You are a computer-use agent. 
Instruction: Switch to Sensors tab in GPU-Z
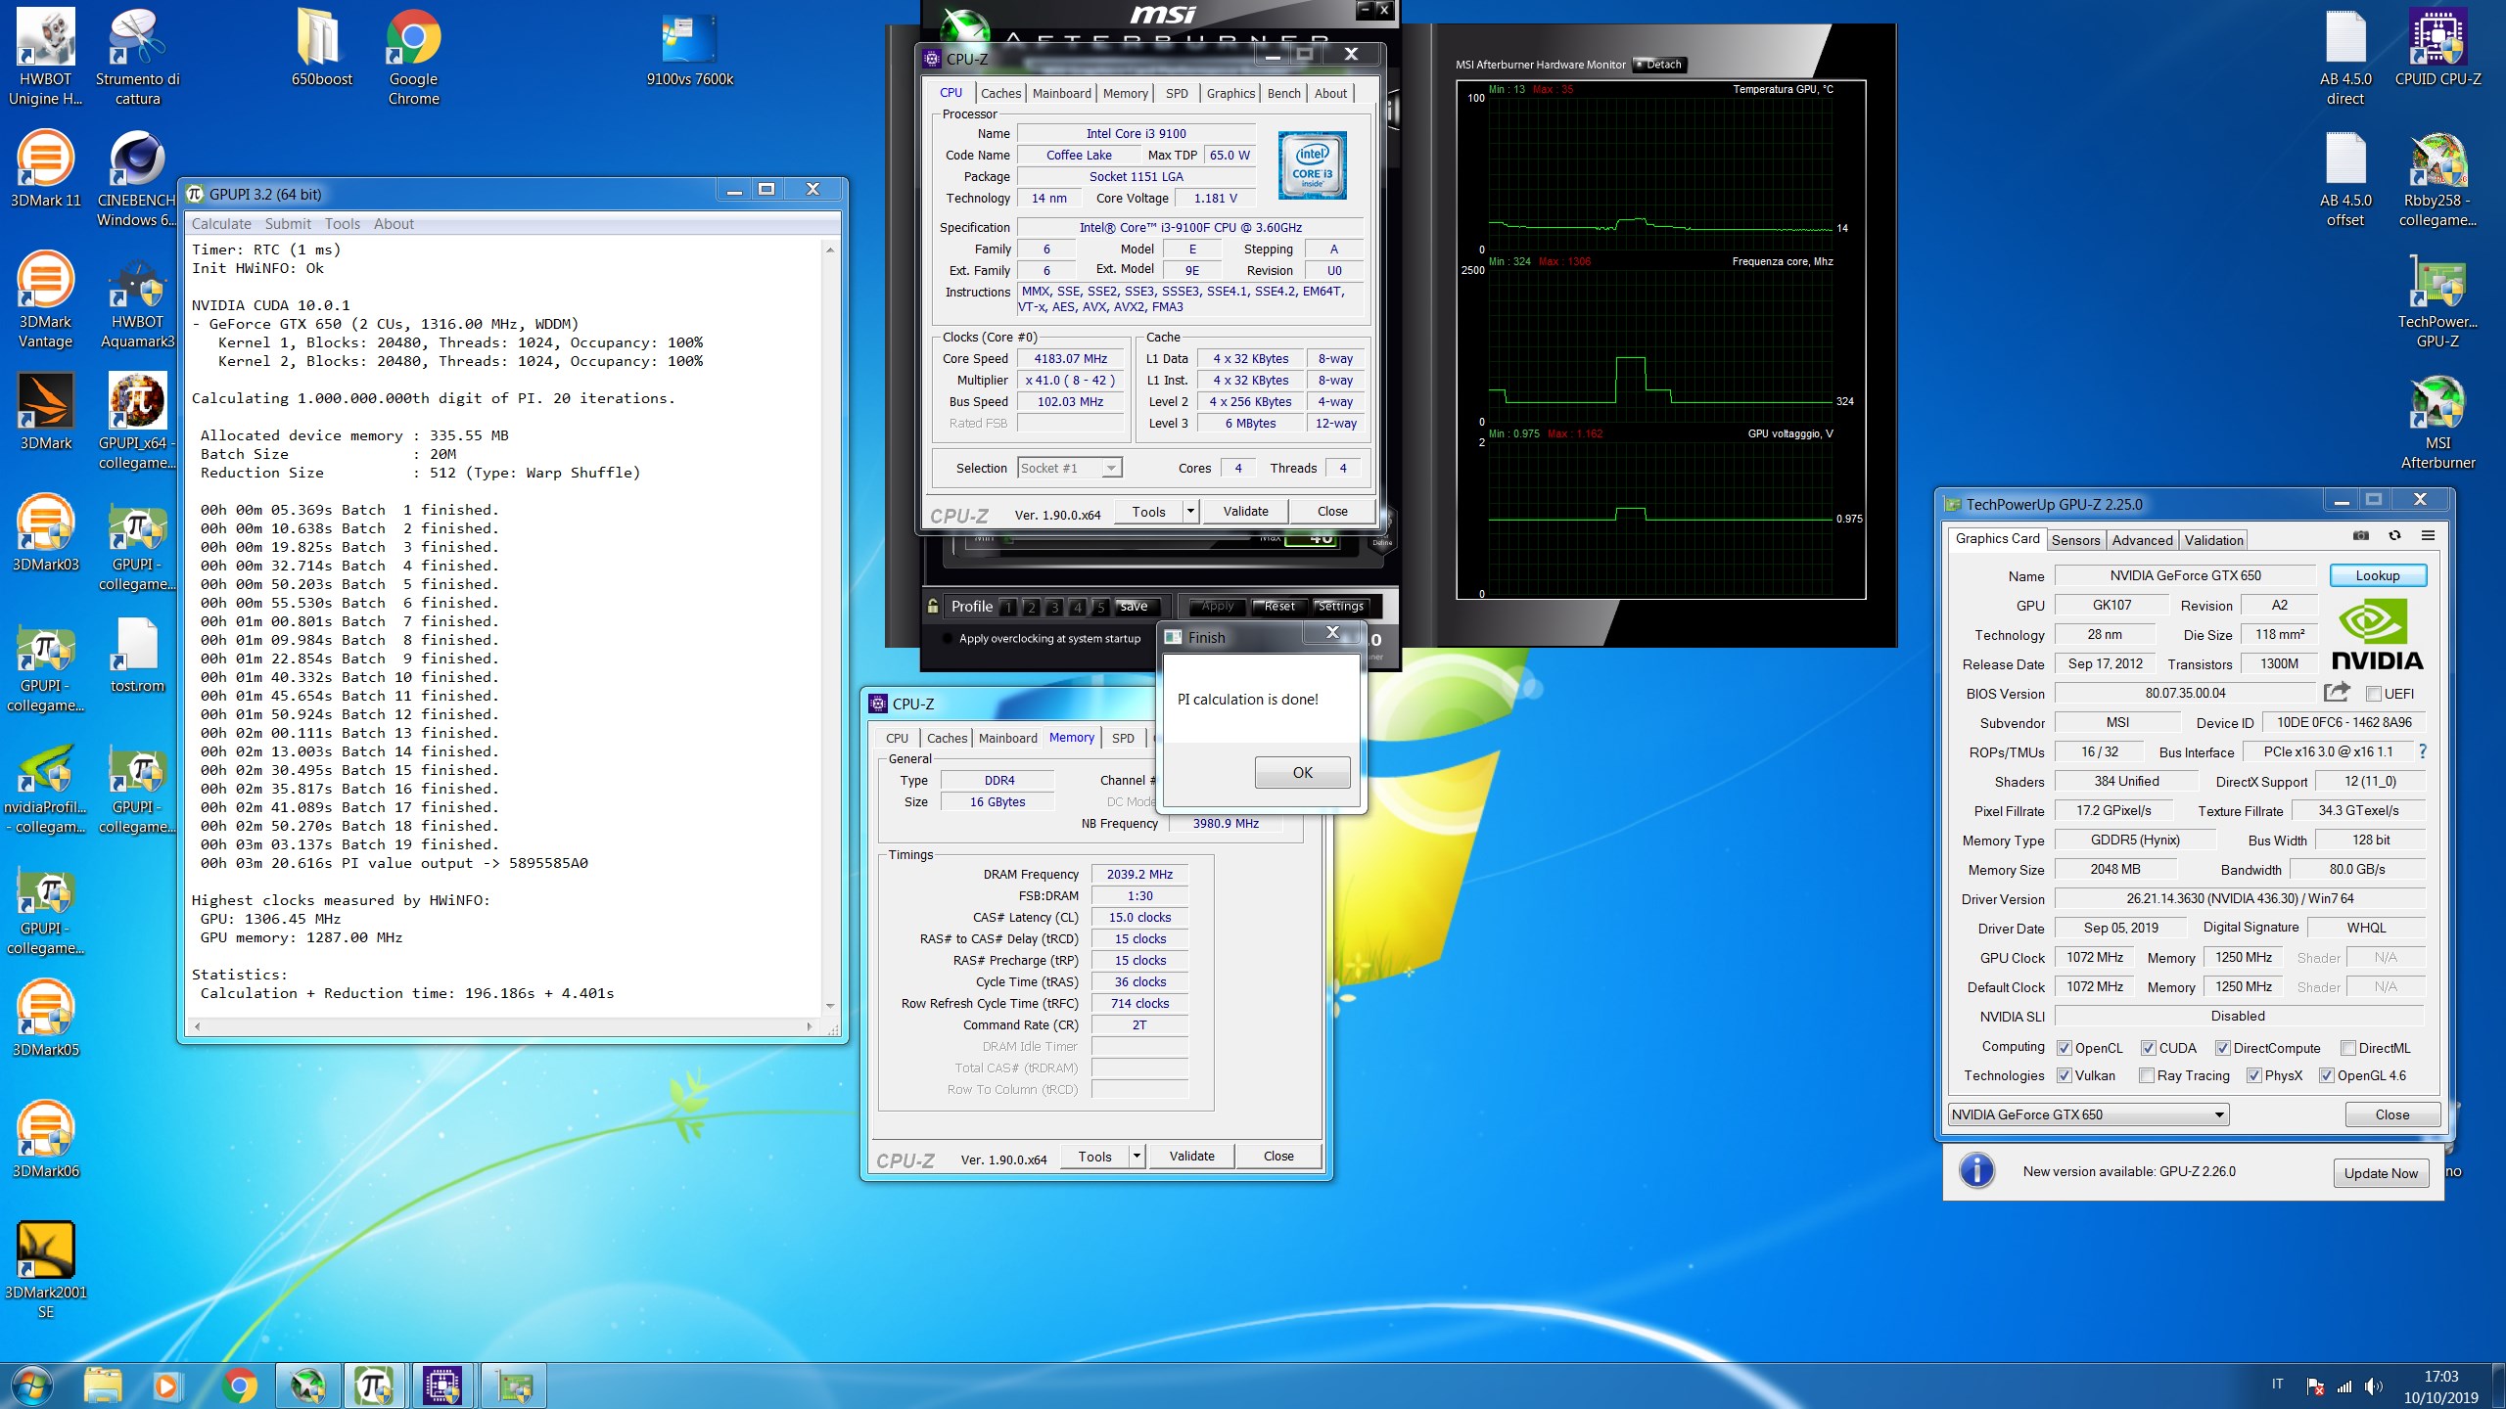pos(2075,540)
